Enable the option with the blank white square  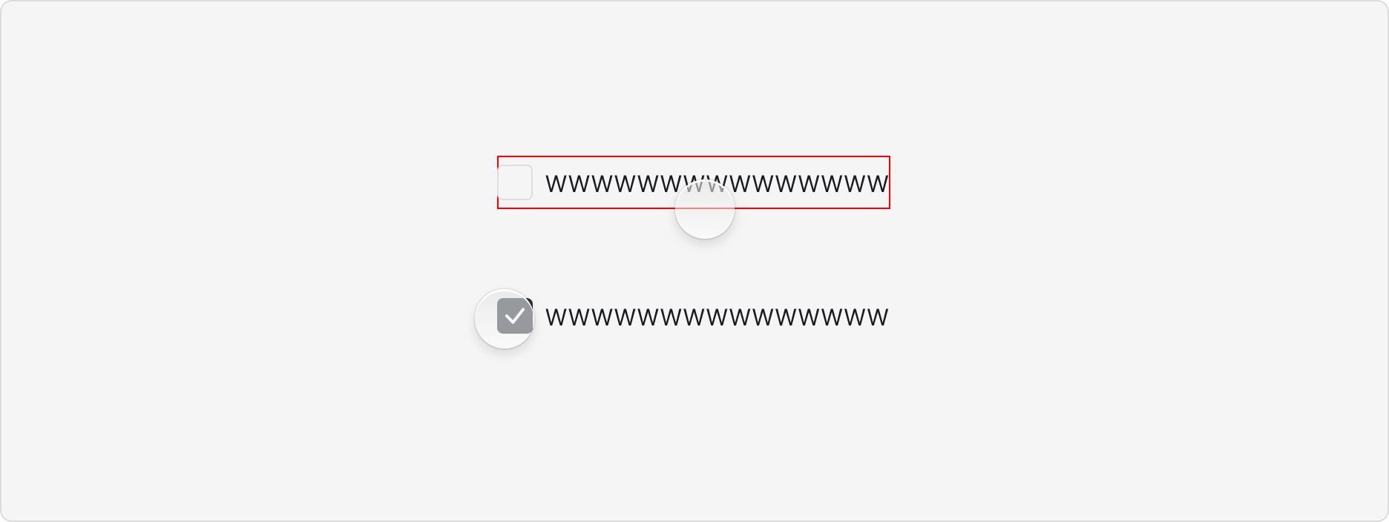point(515,182)
